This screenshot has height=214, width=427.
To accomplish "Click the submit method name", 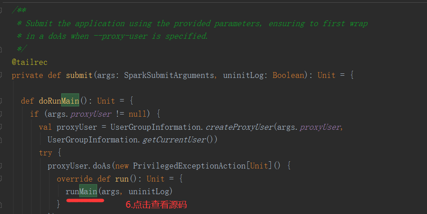I will 79,75.
